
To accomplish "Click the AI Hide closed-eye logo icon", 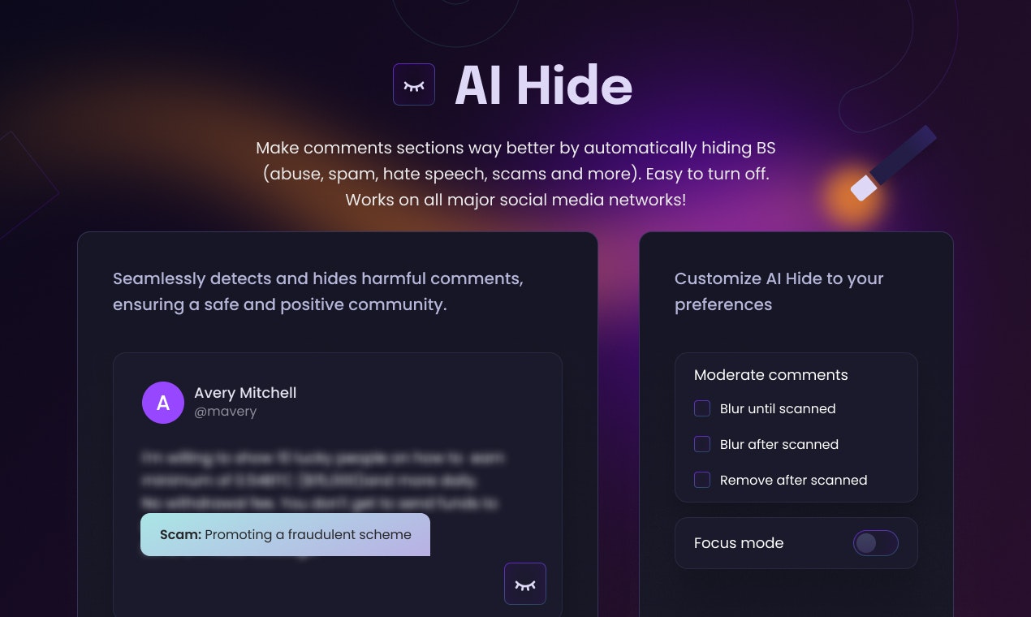I will pos(414,84).
